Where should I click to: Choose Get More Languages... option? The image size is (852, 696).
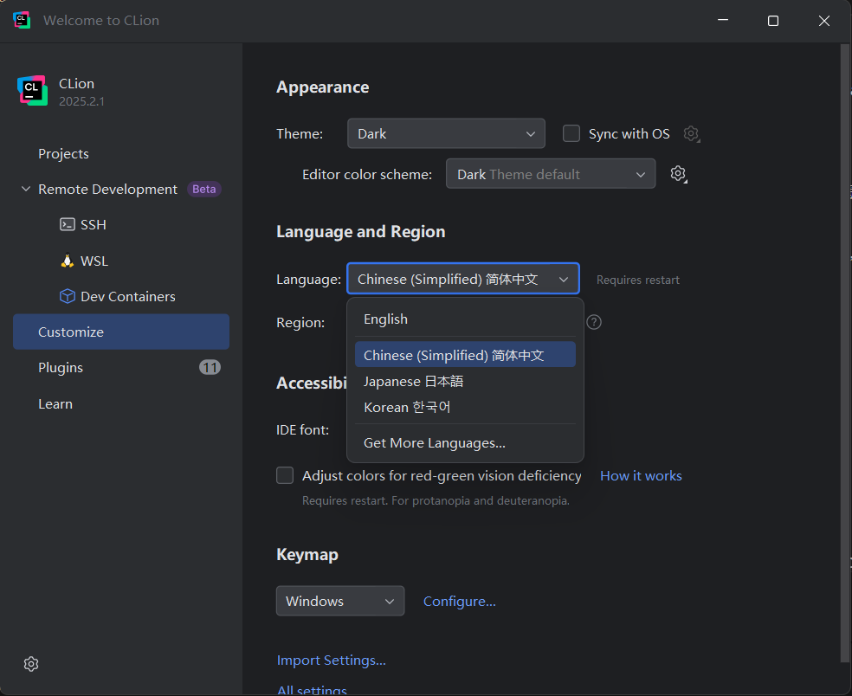(x=465, y=443)
